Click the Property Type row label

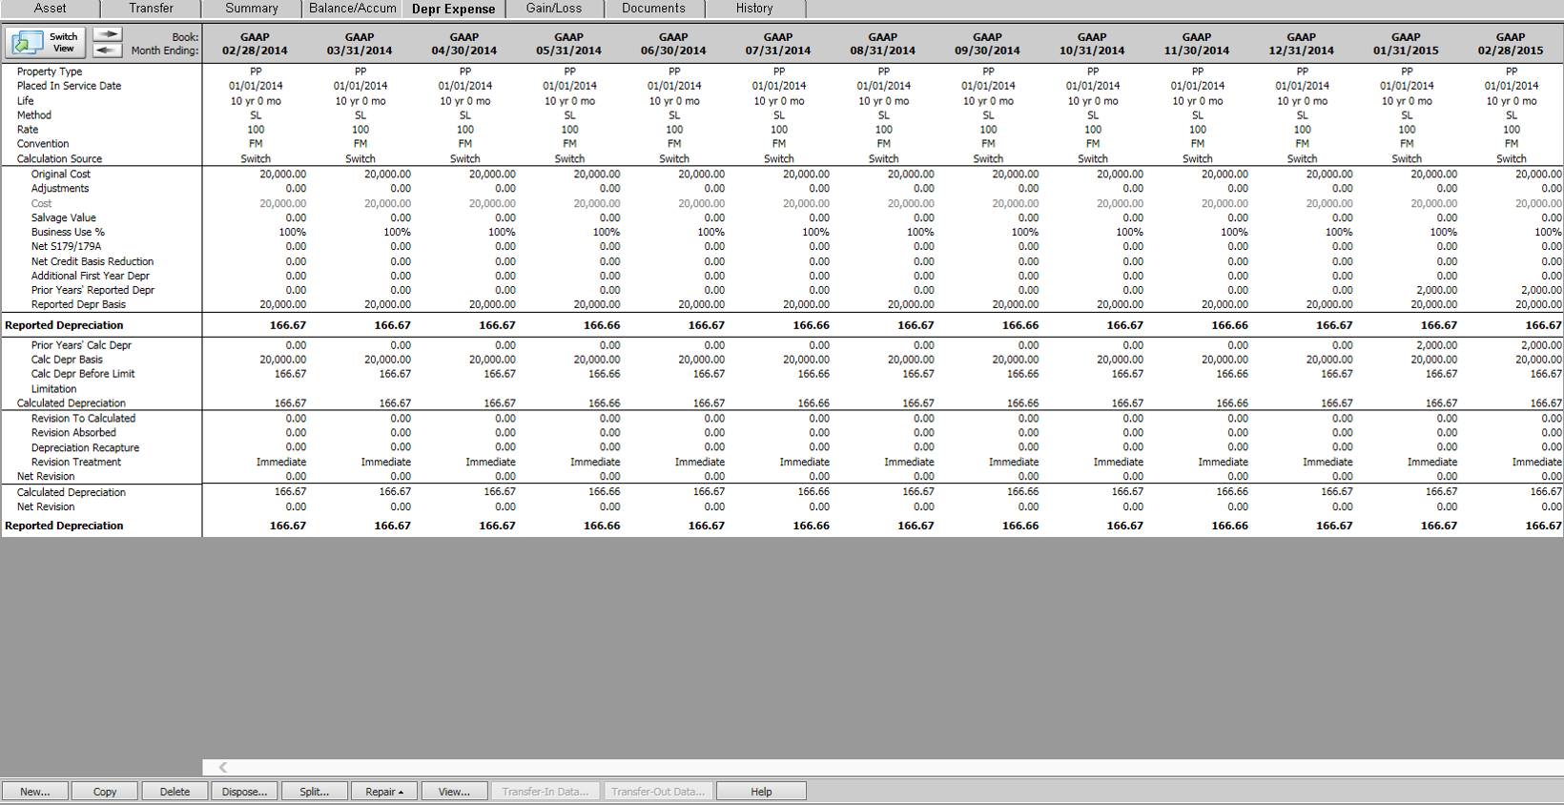(x=50, y=72)
